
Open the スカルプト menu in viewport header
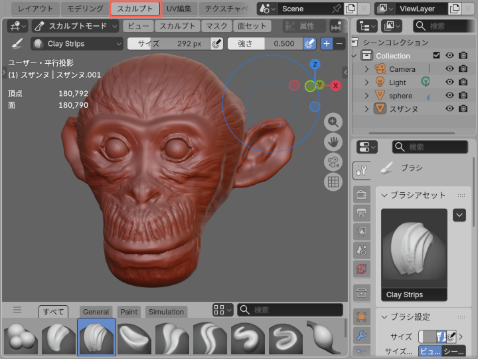pyautogui.click(x=177, y=26)
